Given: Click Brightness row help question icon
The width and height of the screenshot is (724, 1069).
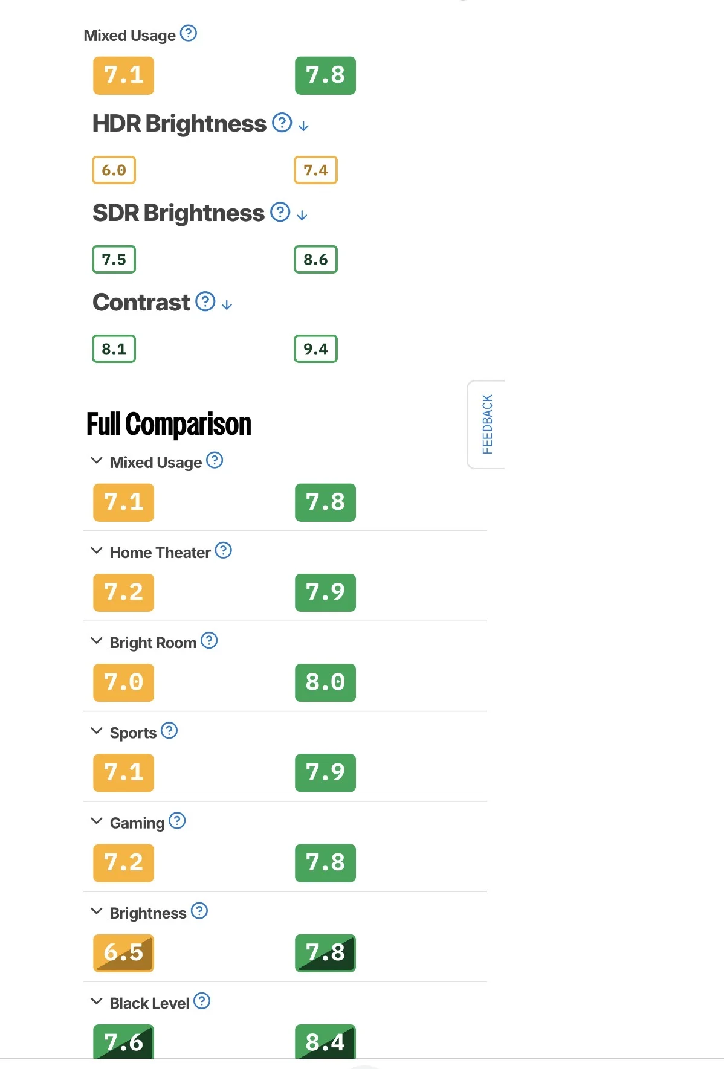Looking at the screenshot, I should click(199, 911).
